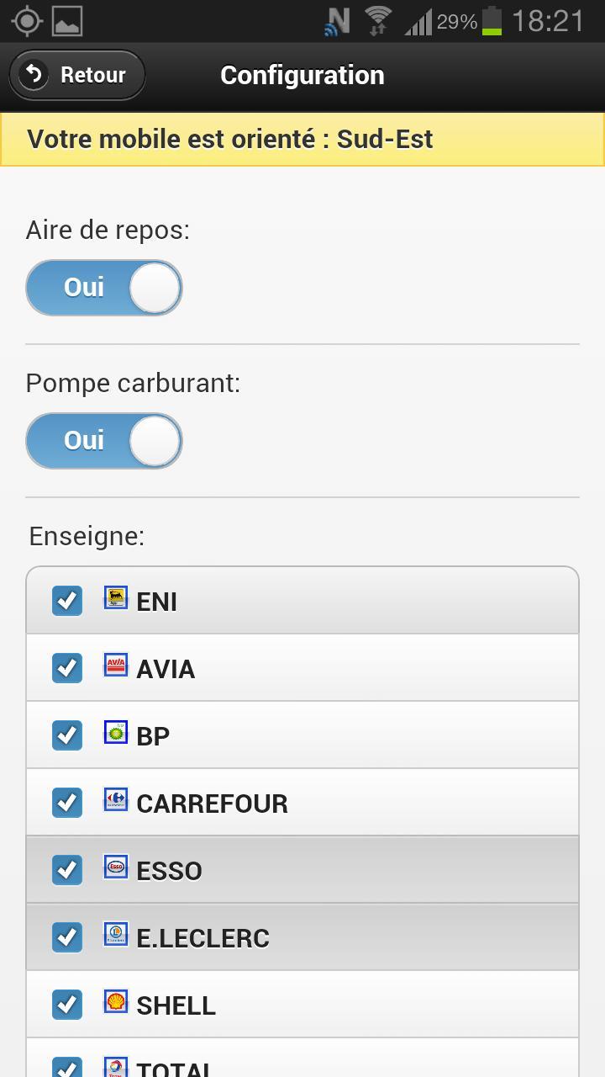Tap the Carrefour brand logo icon
The image size is (605, 1077).
coord(116,799)
